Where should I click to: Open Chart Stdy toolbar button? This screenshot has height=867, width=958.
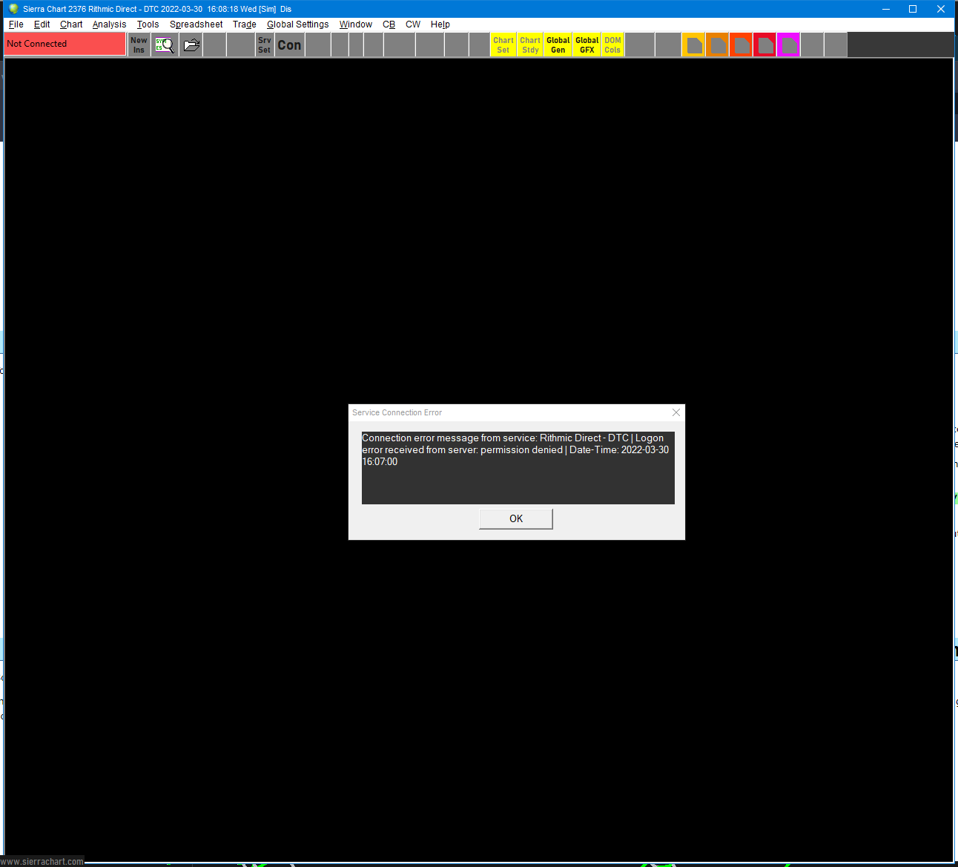click(x=530, y=44)
